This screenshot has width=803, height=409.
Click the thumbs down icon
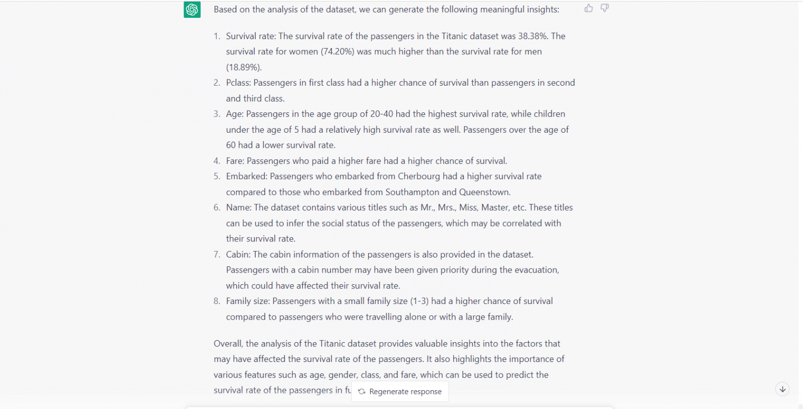coord(604,8)
